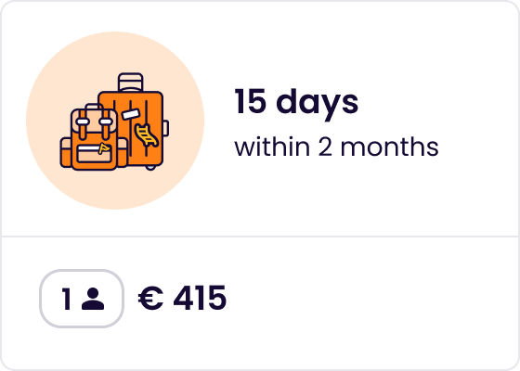Click the number 1 in traveler selector
Viewport: 520px width, 371px height.
point(66,299)
